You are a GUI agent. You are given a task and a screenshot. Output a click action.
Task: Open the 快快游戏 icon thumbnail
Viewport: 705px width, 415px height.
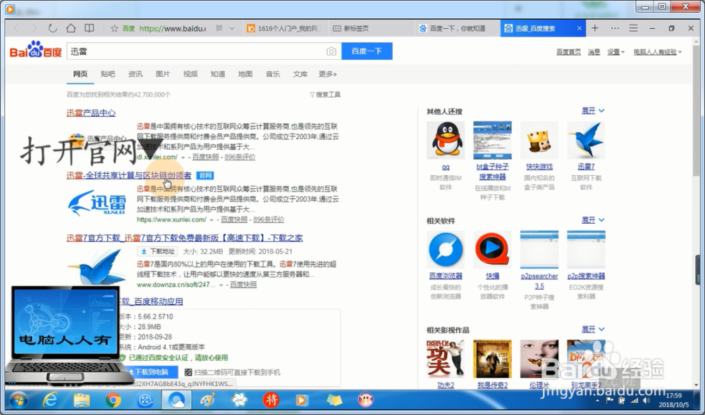pos(539,141)
